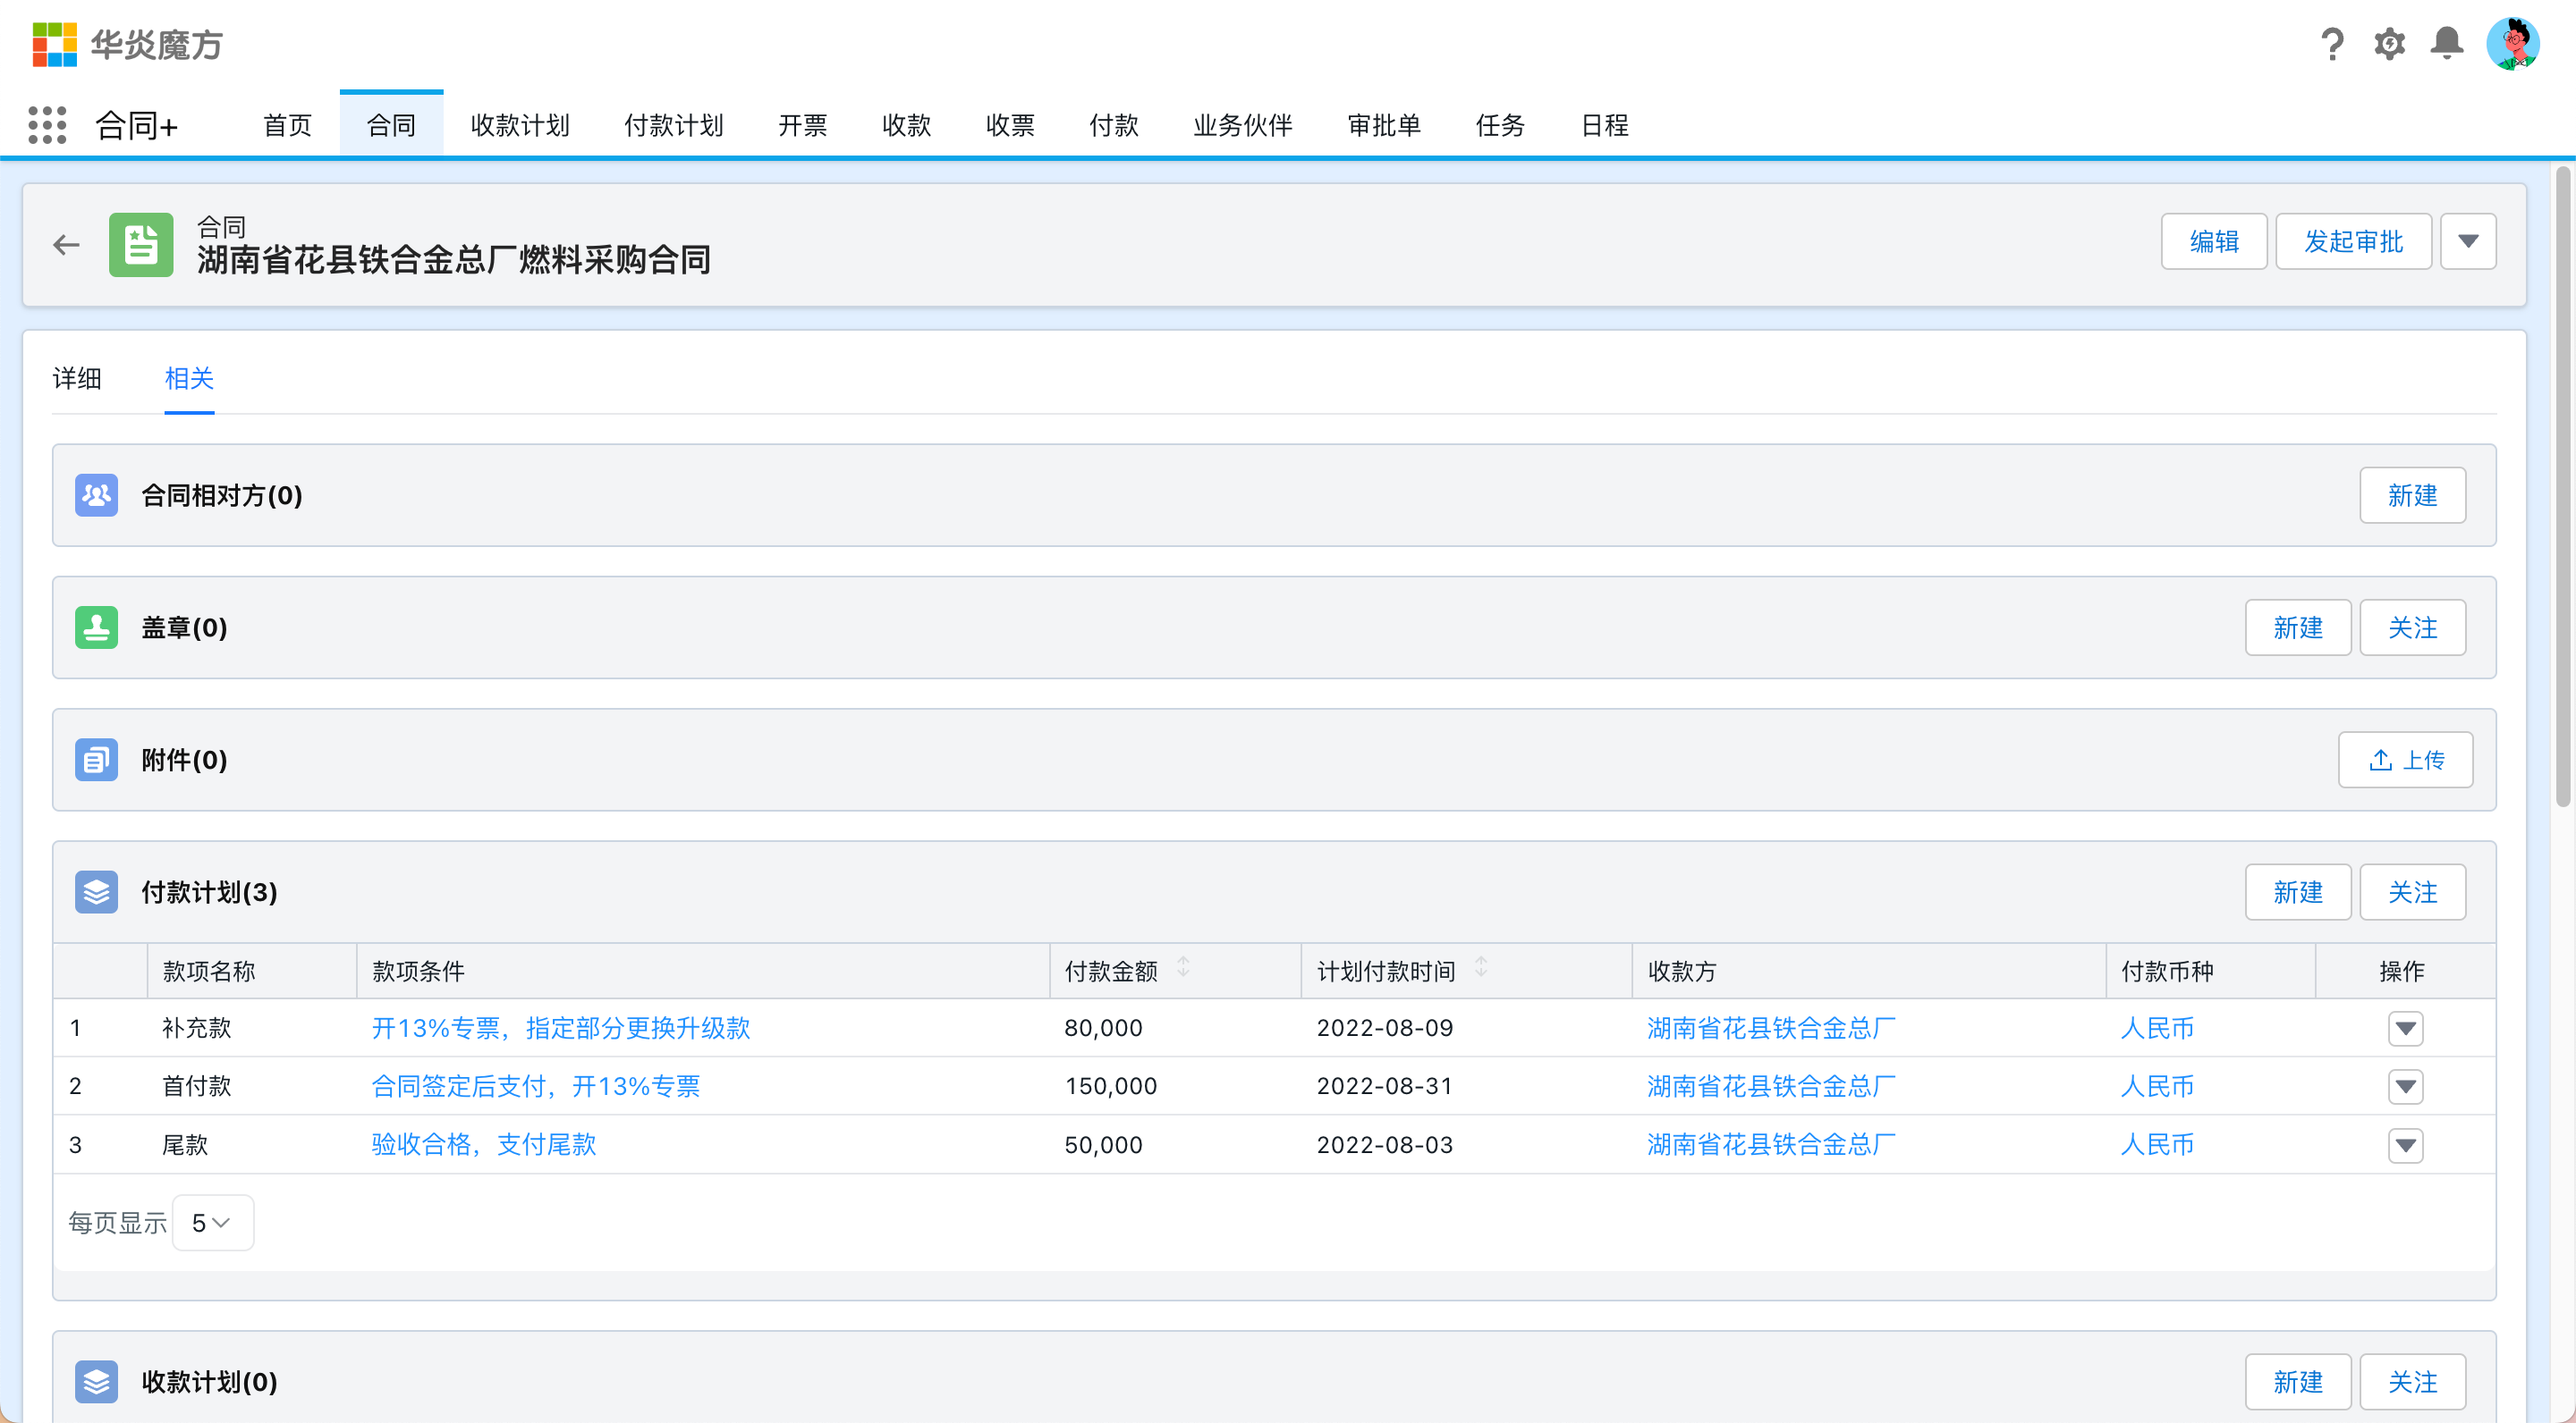Click the 编辑 button
The width and height of the screenshot is (2576, 1423).
pos(2213,242)
